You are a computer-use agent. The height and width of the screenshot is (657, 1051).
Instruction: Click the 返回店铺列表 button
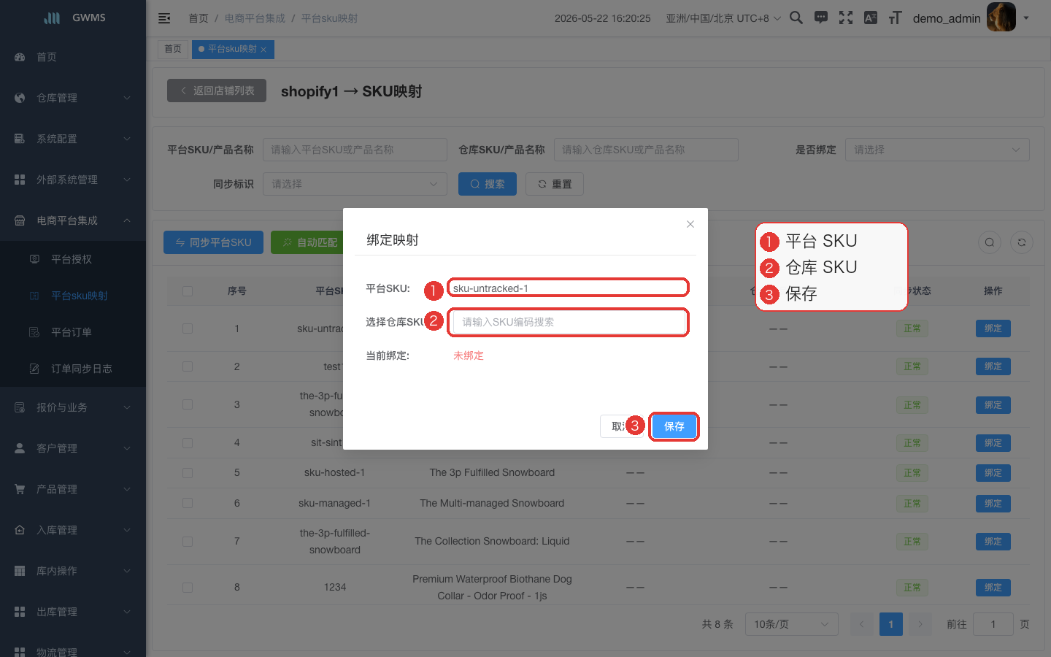click(217, 91)
